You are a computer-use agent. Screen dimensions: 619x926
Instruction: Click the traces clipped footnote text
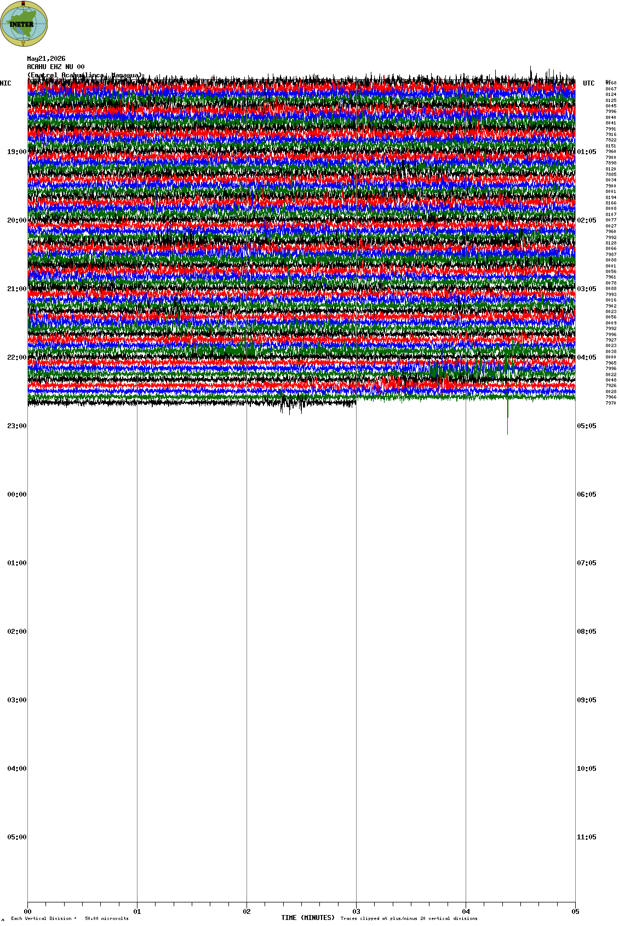pos(409,918)
